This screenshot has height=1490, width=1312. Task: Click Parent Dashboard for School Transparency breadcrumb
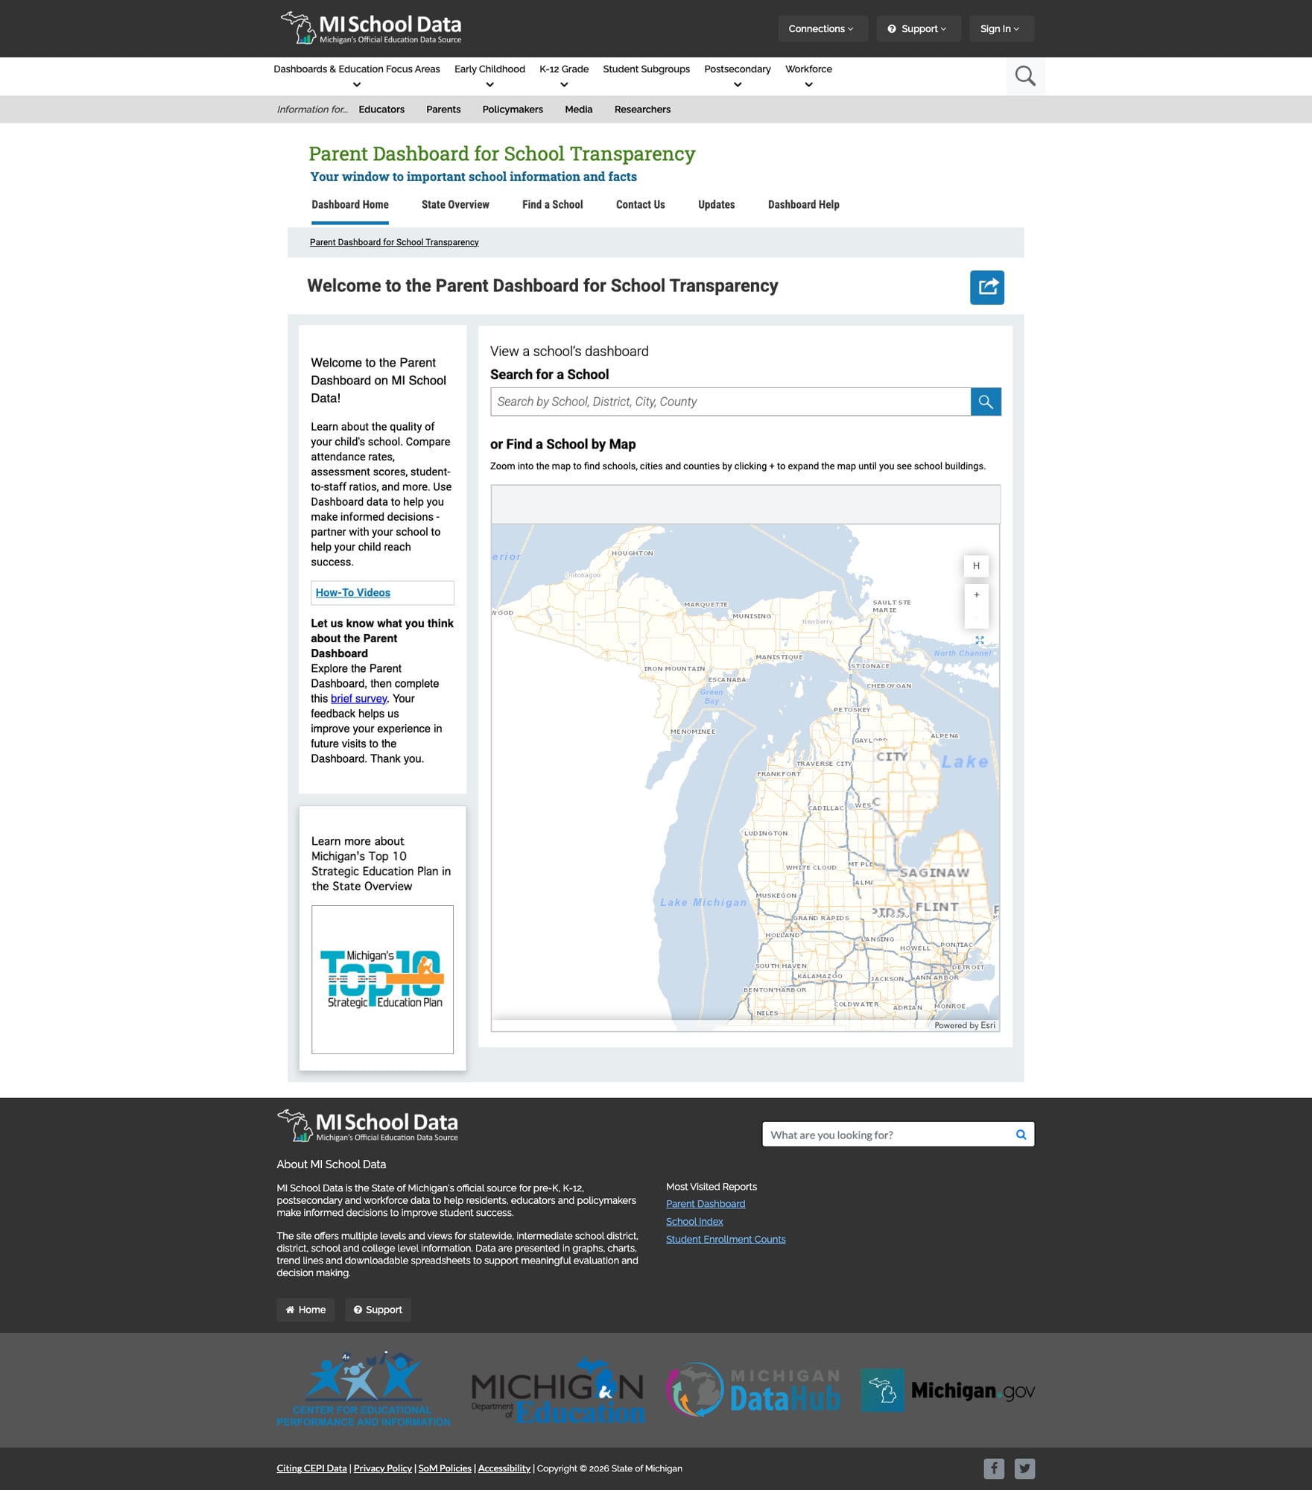[394, 242]
